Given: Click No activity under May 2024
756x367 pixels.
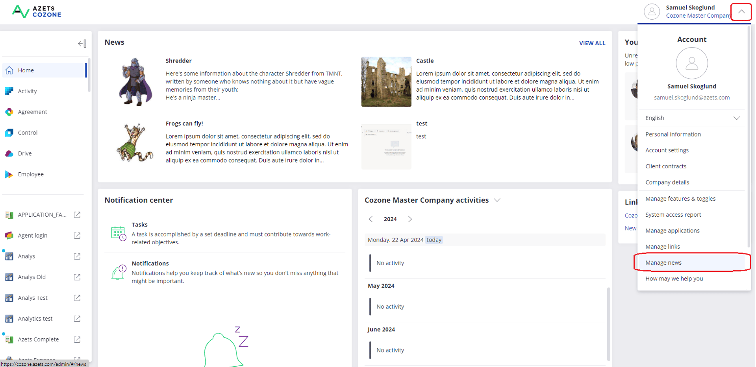Looking at the screenshot, I should coord(390,307).
